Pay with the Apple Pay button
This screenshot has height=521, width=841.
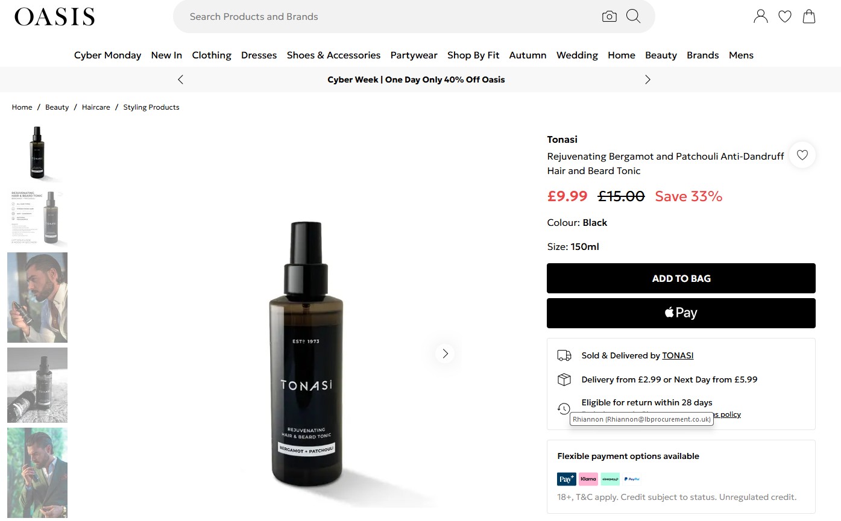pos(681,313)
